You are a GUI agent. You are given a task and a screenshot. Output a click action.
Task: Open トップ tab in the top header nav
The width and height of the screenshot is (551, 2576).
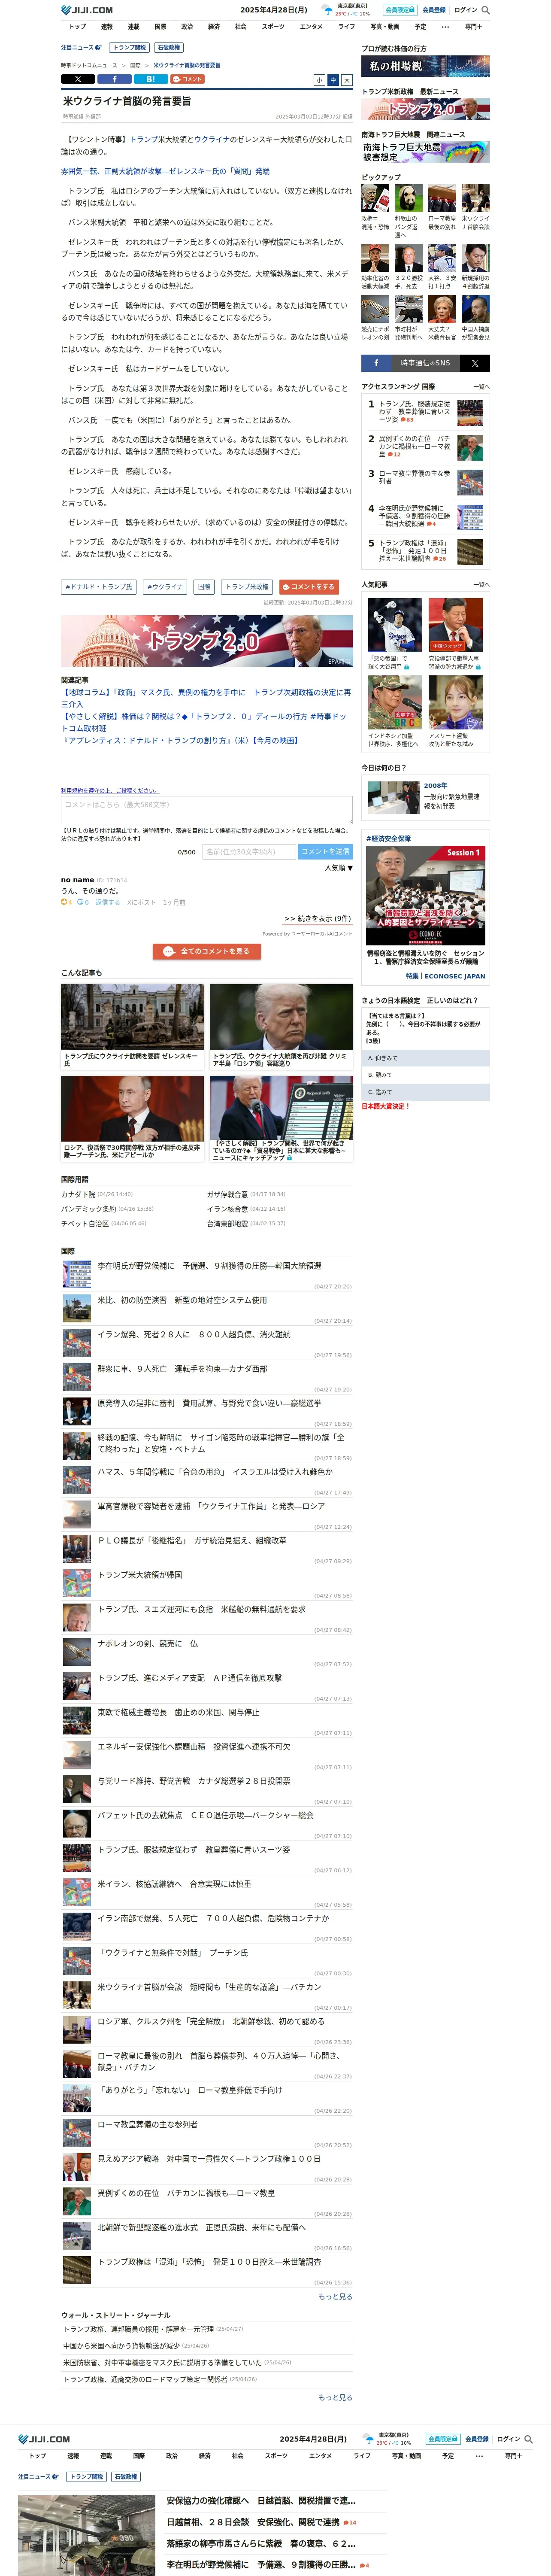(x=77, y=27)
